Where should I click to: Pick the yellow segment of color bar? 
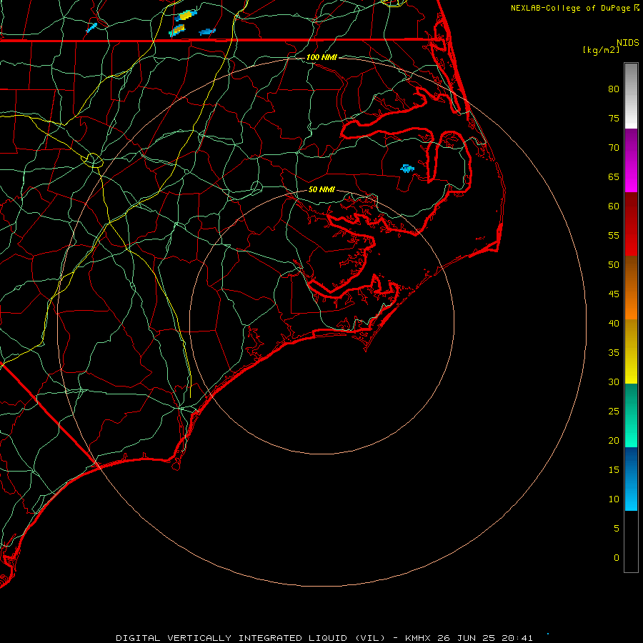(x=631, y=352)
